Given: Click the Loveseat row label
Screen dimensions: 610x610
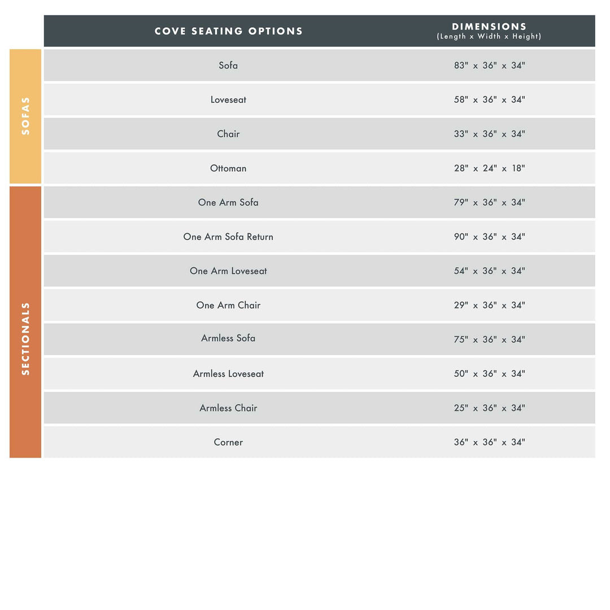Looking at the screenshot, I should 228,99.
